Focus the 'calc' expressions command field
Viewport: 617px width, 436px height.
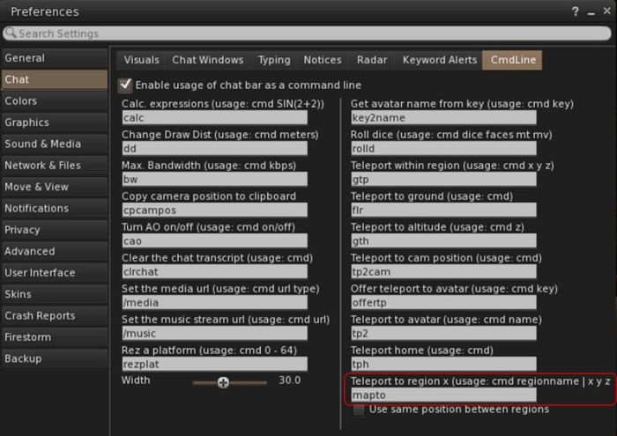point(214,117)
